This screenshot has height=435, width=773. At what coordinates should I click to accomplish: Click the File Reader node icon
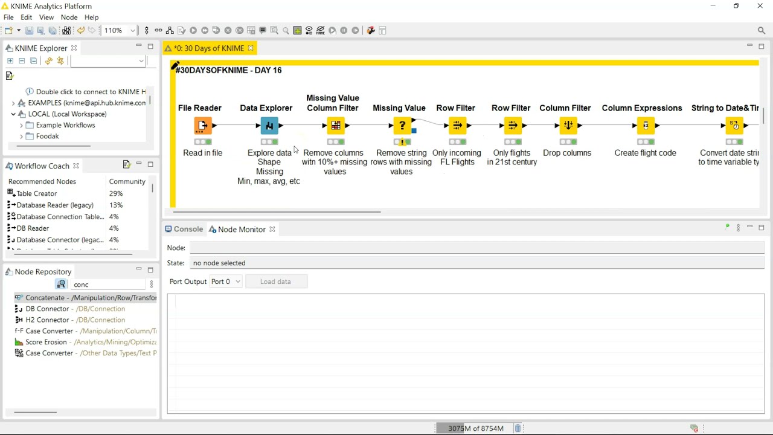click(x=203, y=126)
